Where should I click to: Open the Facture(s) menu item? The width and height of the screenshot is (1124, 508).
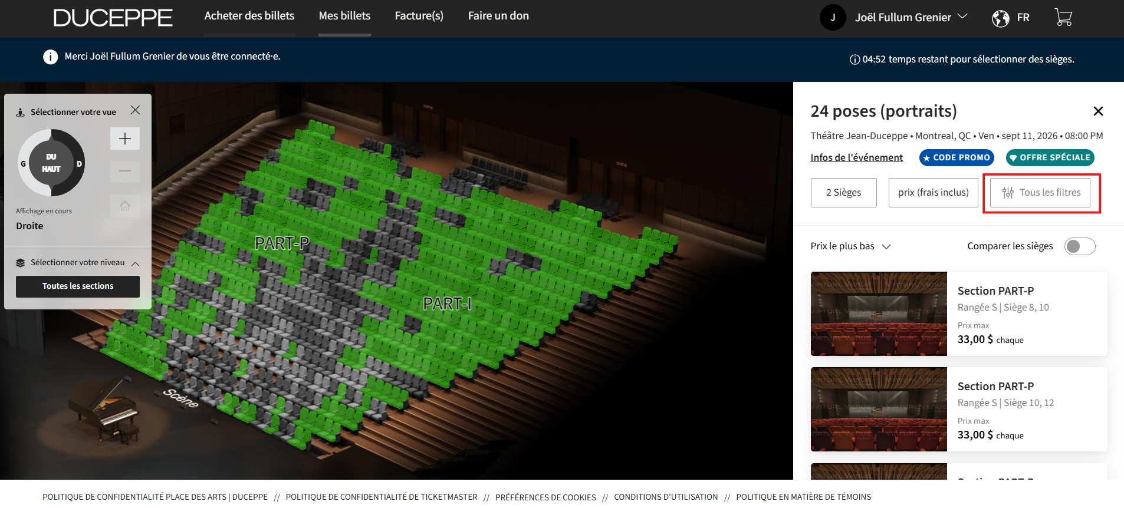[419, 16]
